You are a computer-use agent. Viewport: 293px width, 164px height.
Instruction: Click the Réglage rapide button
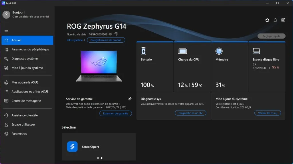pyautogui.click(x=271, y=36)
